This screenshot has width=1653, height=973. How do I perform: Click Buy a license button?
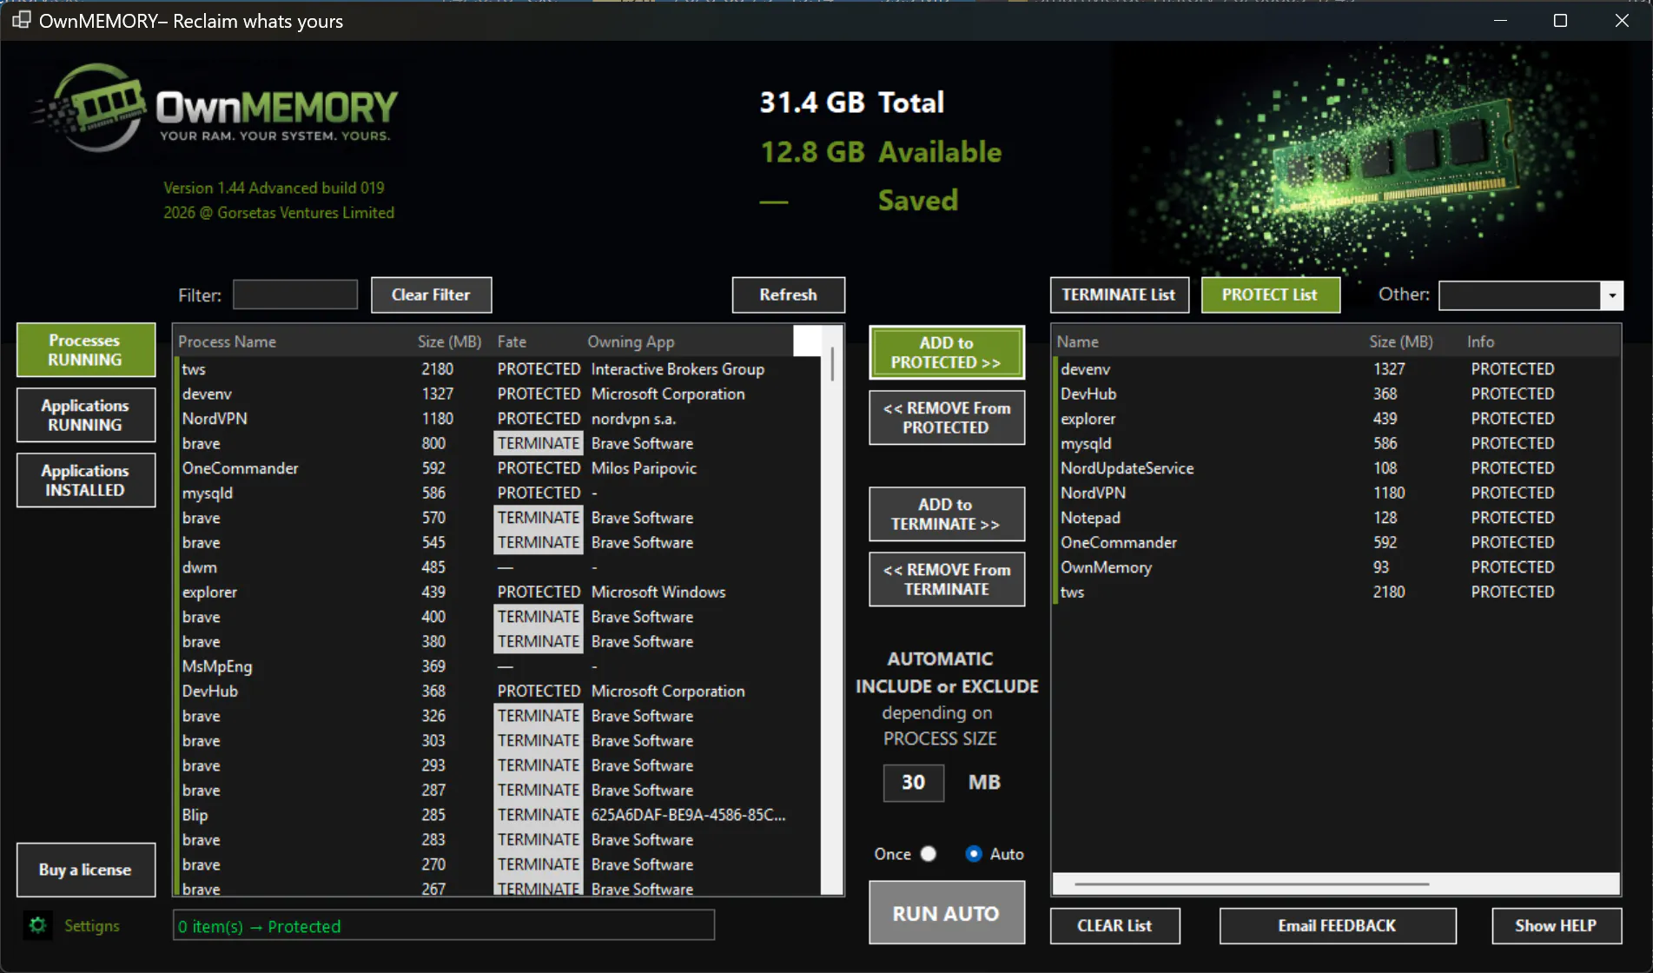pyautogui.click(x=86, y=870)
